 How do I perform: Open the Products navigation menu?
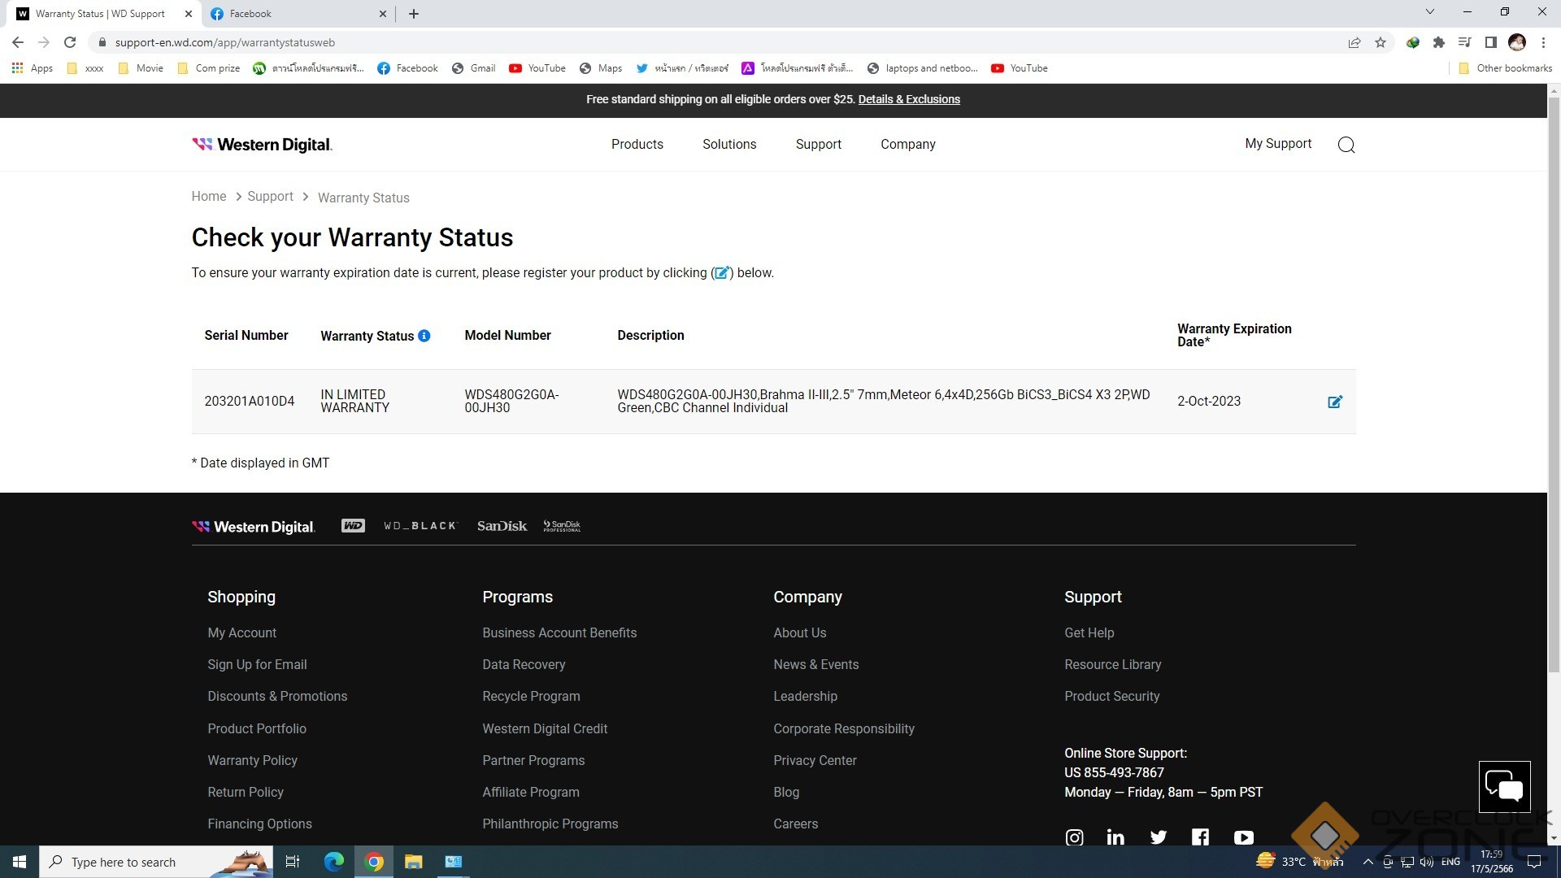click(637, 144)
